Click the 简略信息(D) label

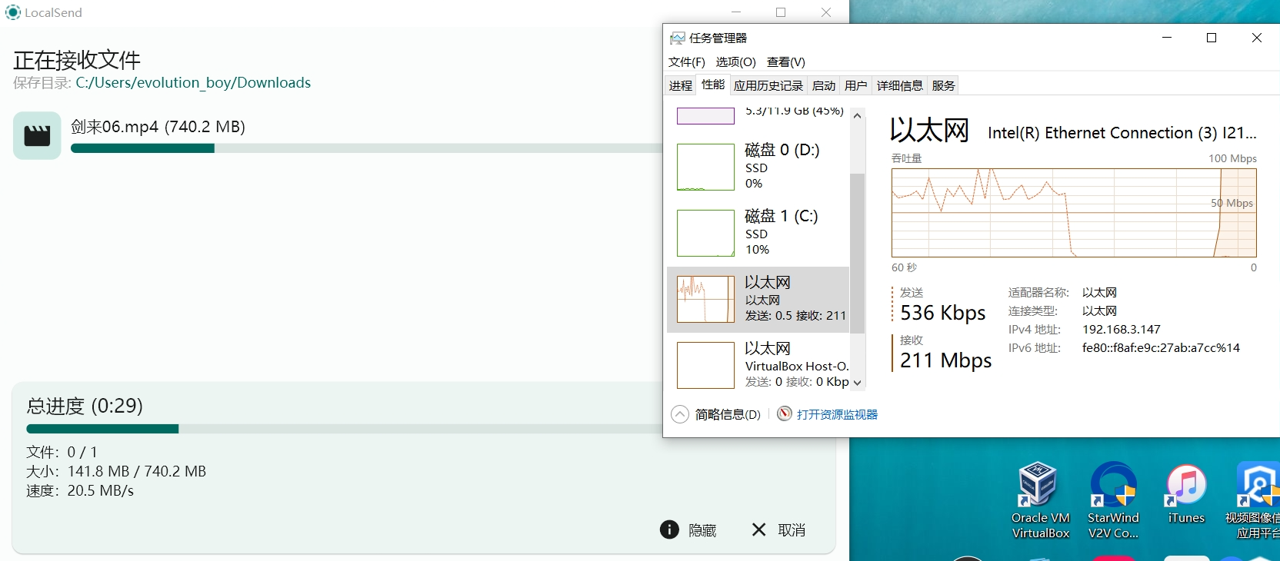coord(728,414)
